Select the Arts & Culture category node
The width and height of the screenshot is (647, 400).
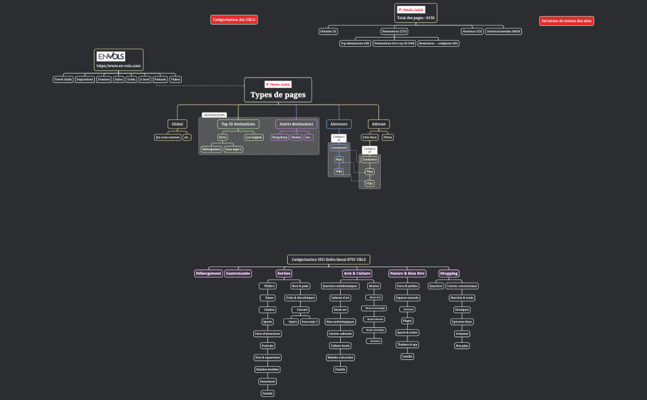[357, 273]
